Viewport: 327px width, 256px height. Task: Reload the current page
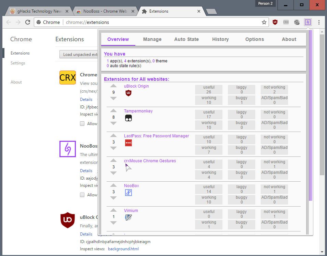click(x=28, y=22)
